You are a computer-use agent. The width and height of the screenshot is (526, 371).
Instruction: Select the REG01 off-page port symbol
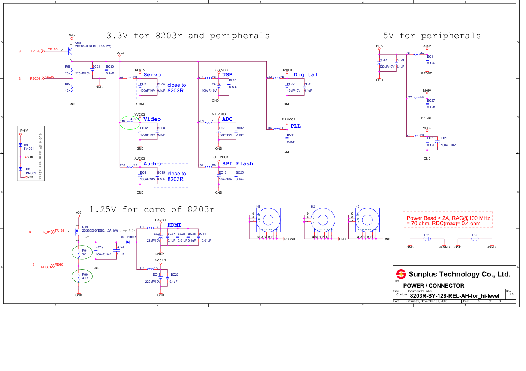(53, 267)
